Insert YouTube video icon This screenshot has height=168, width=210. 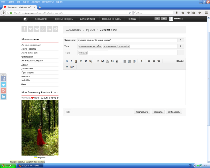pyautogui.click(x=108, y=61)
